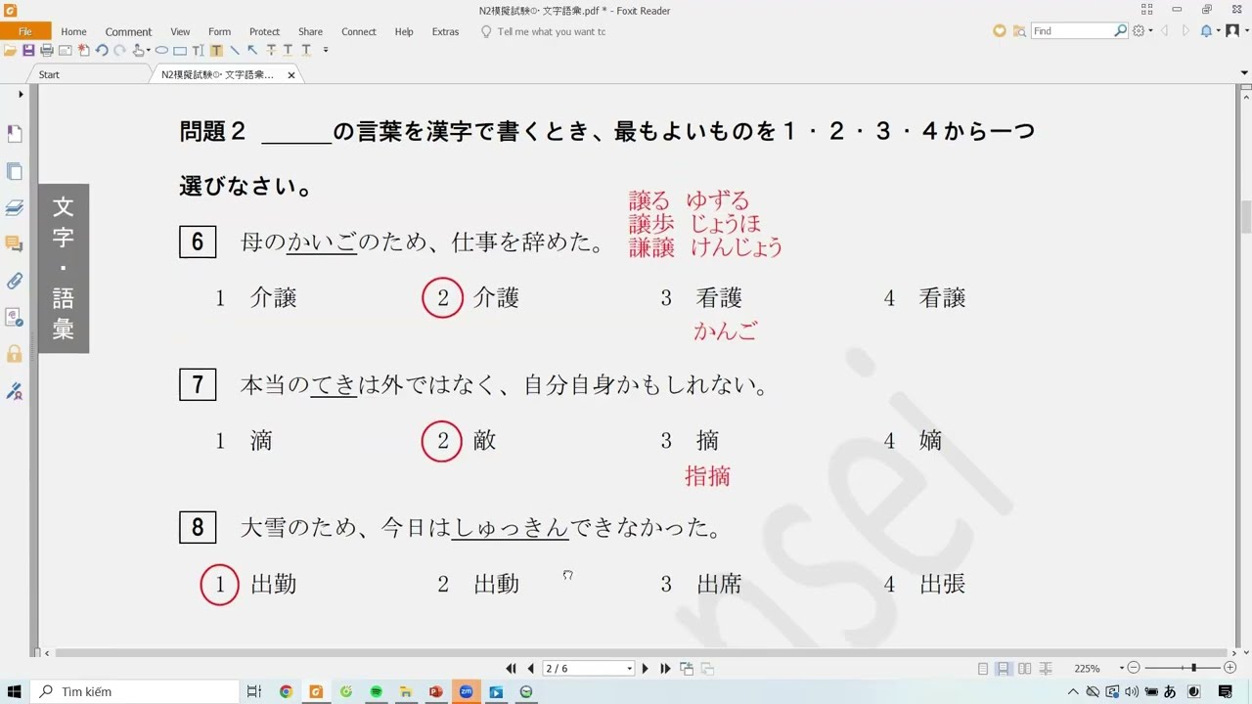Go to previous page arrow
Image resolution: width=1252 pixels, height=704 pixels.
530,669
